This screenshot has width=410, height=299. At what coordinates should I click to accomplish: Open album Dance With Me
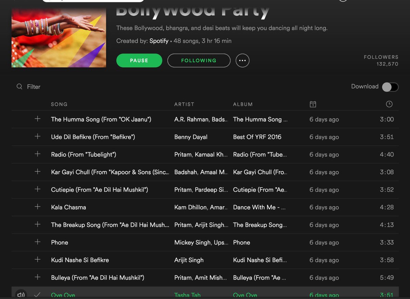(x=259, y=207)
